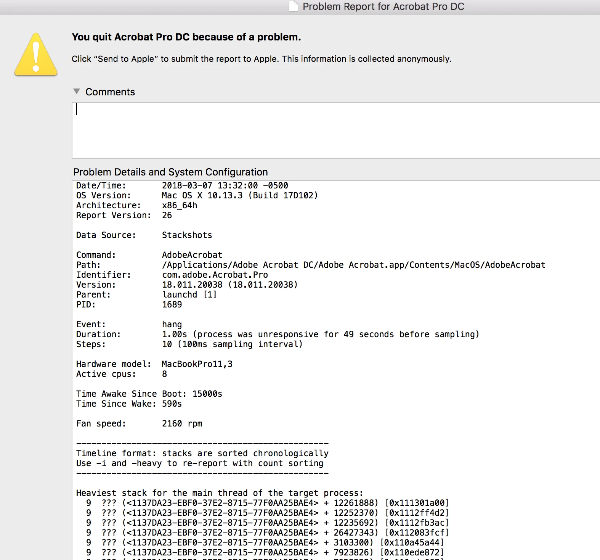
Task: Click the stack line ending in [0x111301a00]
Action: [268, 503]
